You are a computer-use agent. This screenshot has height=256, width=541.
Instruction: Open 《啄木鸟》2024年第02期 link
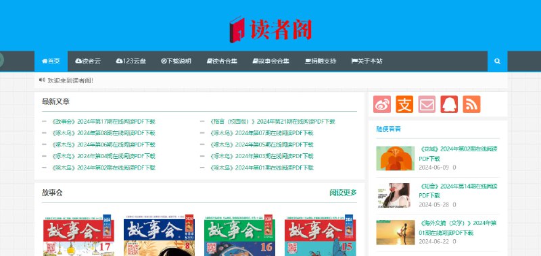tap(103, 168)
